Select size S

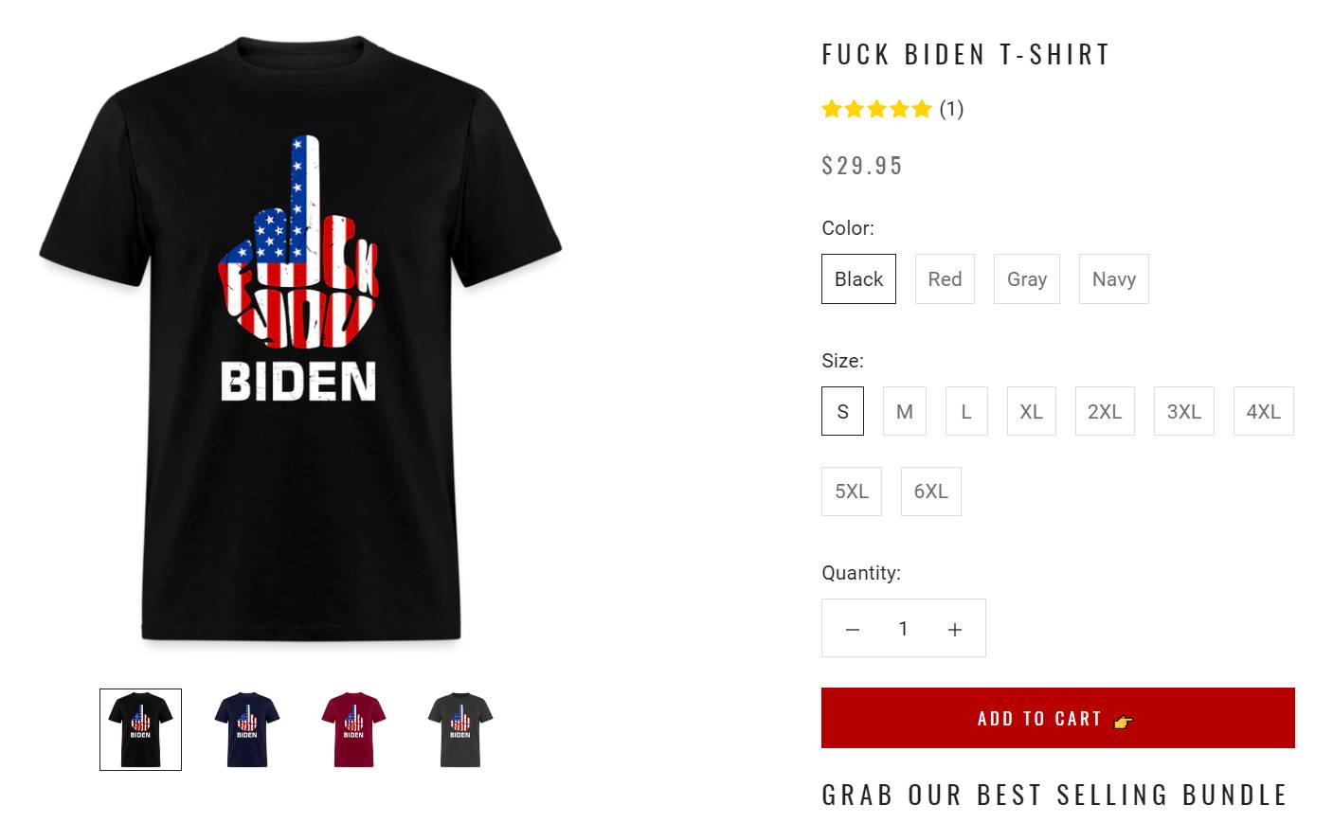tap(842, 411)
